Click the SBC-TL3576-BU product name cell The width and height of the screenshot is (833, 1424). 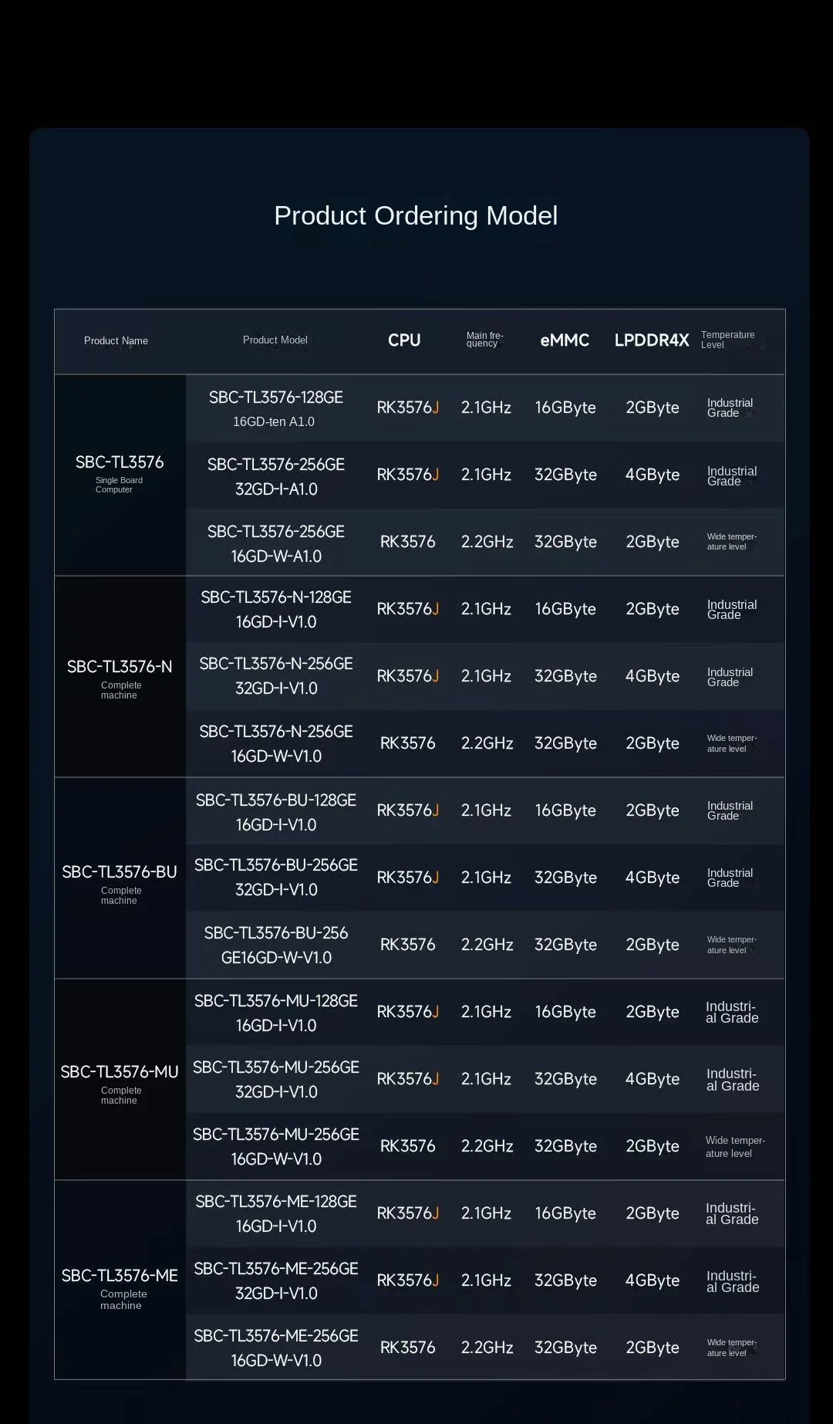tap(120, 878)
